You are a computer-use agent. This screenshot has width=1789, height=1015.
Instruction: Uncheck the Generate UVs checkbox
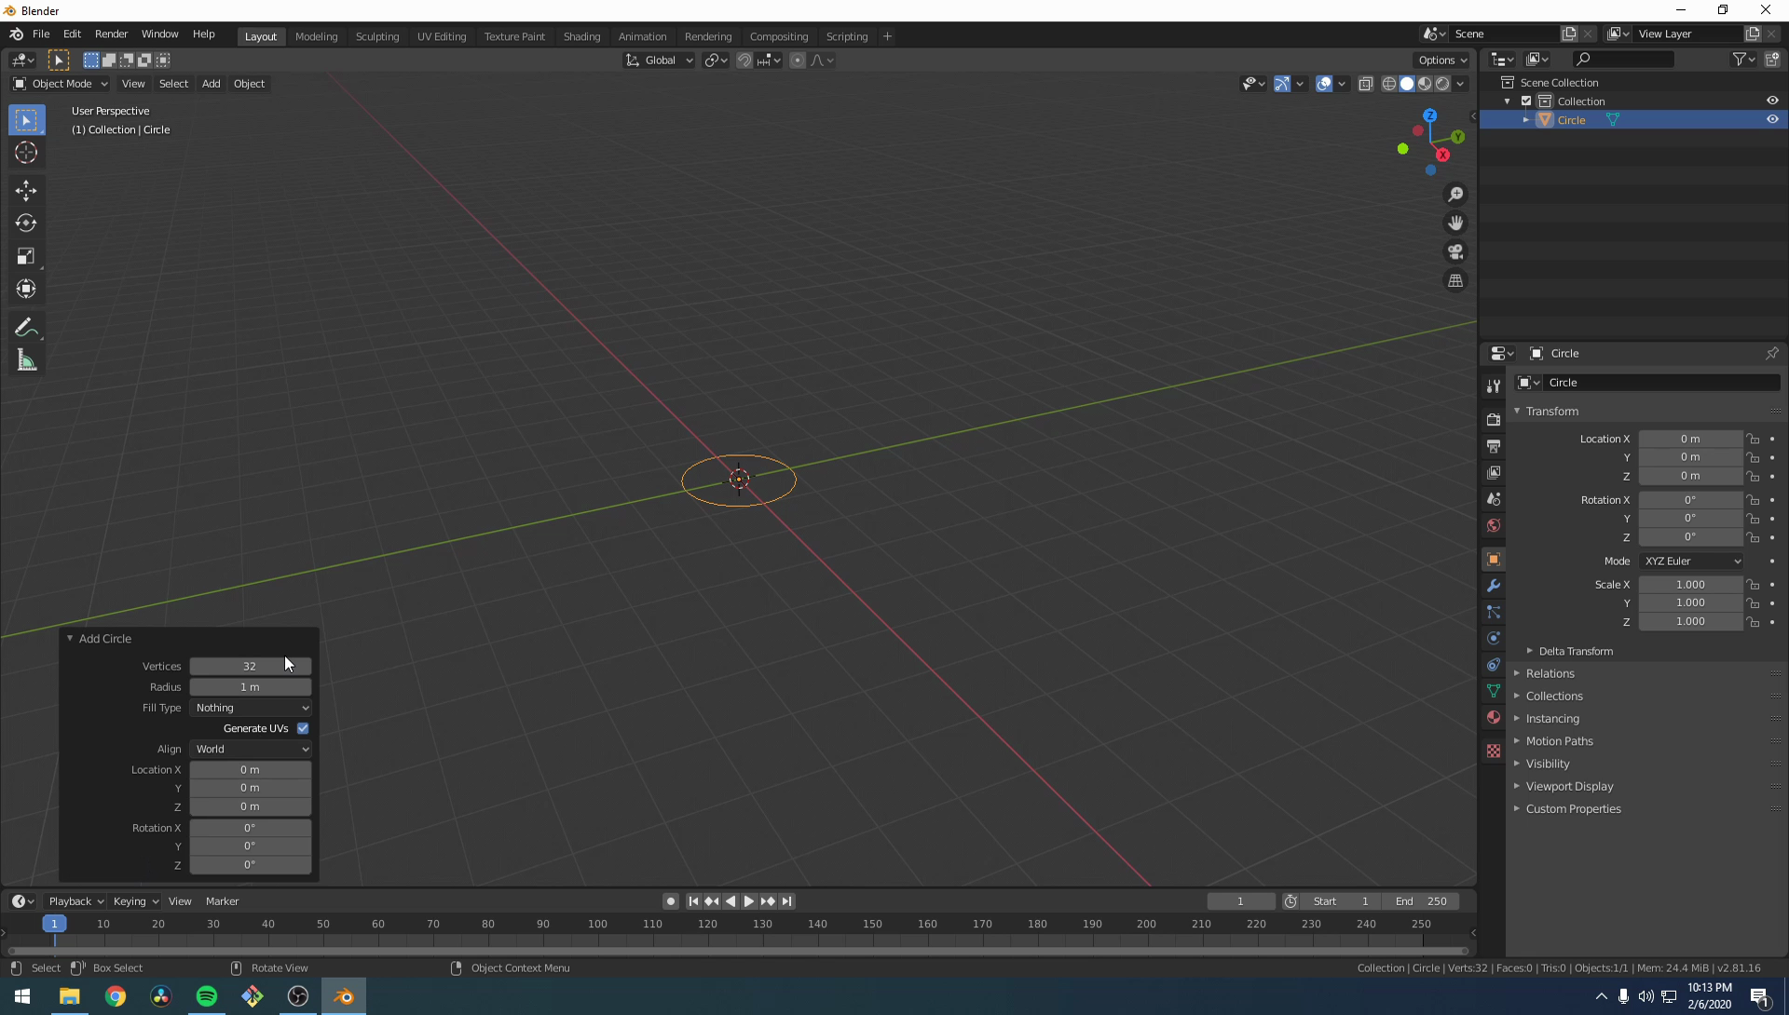[x=303, y=728]
